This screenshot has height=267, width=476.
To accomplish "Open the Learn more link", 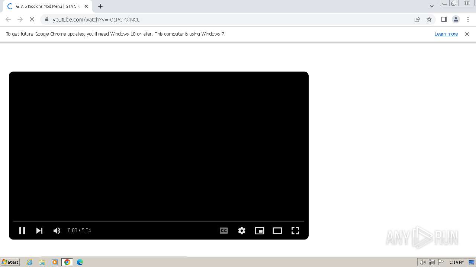I will click(x=446, y=34).
